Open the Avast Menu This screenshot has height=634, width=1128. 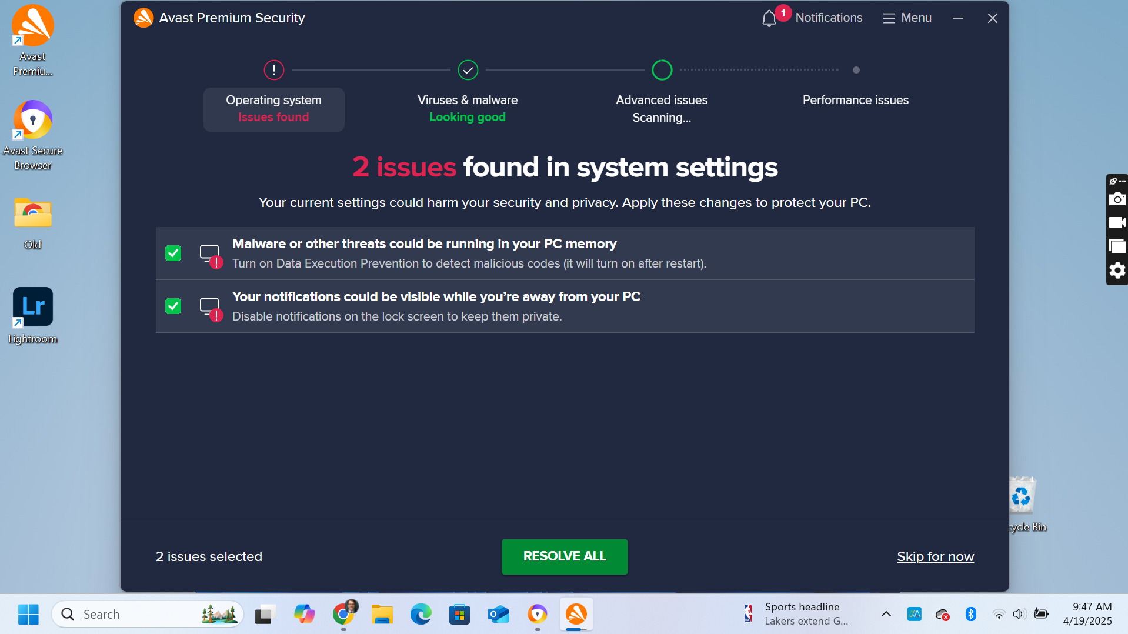(907, 18)
